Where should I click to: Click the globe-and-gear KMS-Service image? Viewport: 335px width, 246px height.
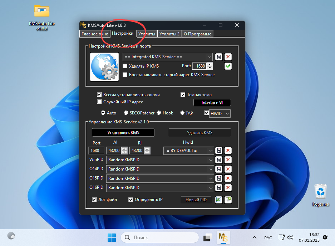[104, 67]
